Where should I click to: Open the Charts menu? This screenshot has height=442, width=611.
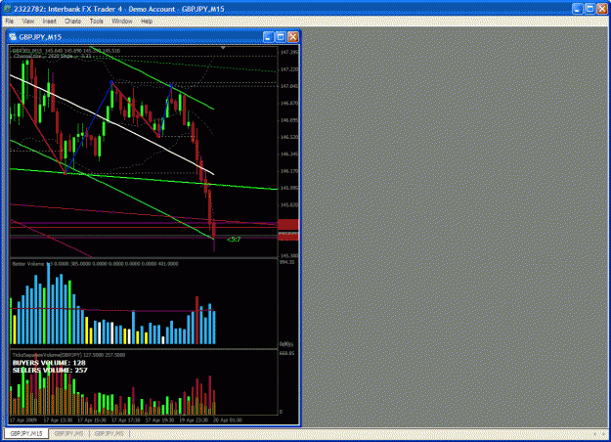(73, 22)
